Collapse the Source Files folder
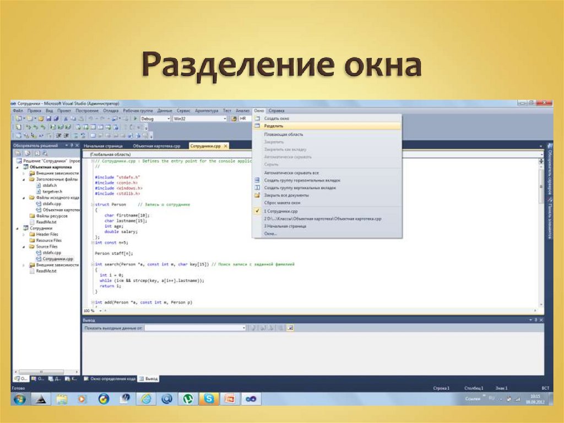Image resolution: width=564 pixels, height=423 pixels. click(24, 247)
